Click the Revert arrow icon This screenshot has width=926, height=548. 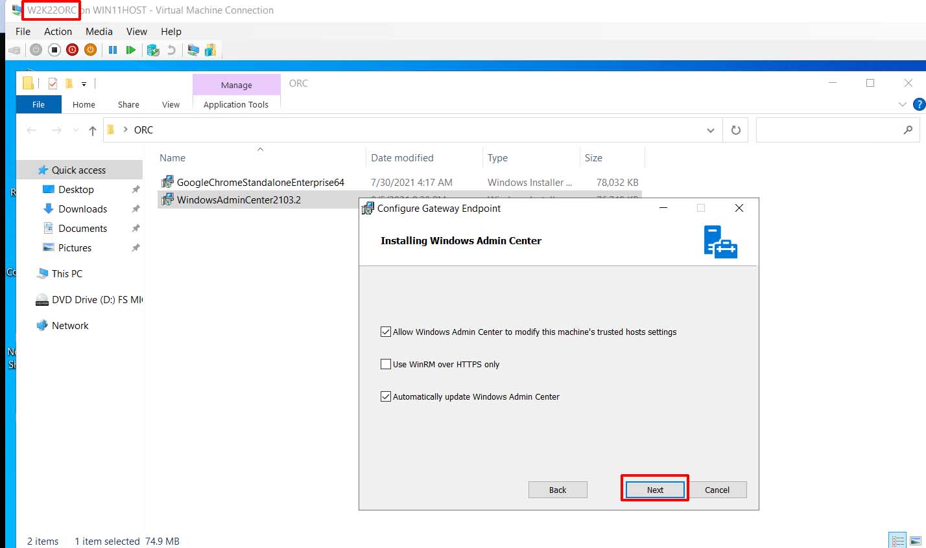click(171, 50)
